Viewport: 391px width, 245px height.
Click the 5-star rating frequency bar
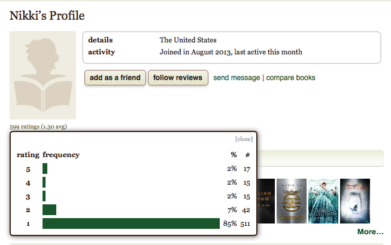click(45, 169)
